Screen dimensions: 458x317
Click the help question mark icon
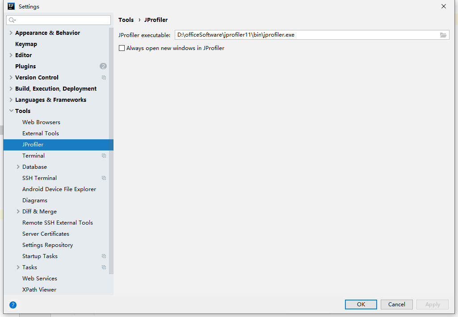click(x=13, y=305)
